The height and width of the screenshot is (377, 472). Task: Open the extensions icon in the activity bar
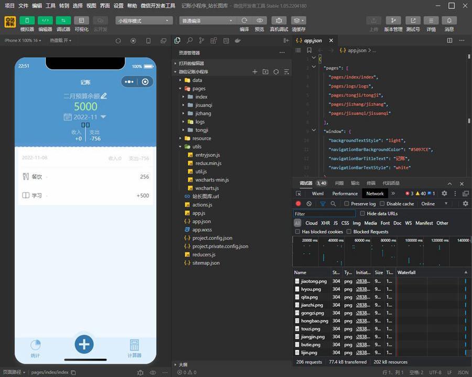click(x=213, y=40)
